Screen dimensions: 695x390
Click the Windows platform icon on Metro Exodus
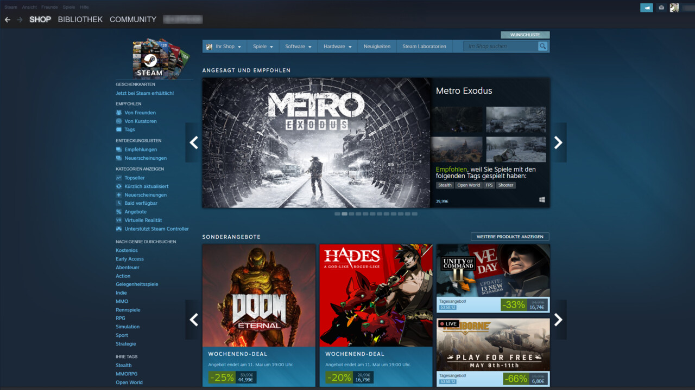click(542, 200)
